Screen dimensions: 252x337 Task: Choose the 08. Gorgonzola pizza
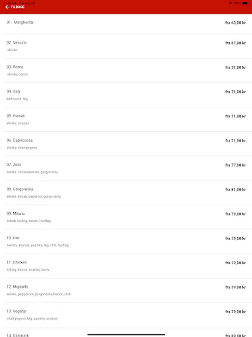[x=128, y=192]
